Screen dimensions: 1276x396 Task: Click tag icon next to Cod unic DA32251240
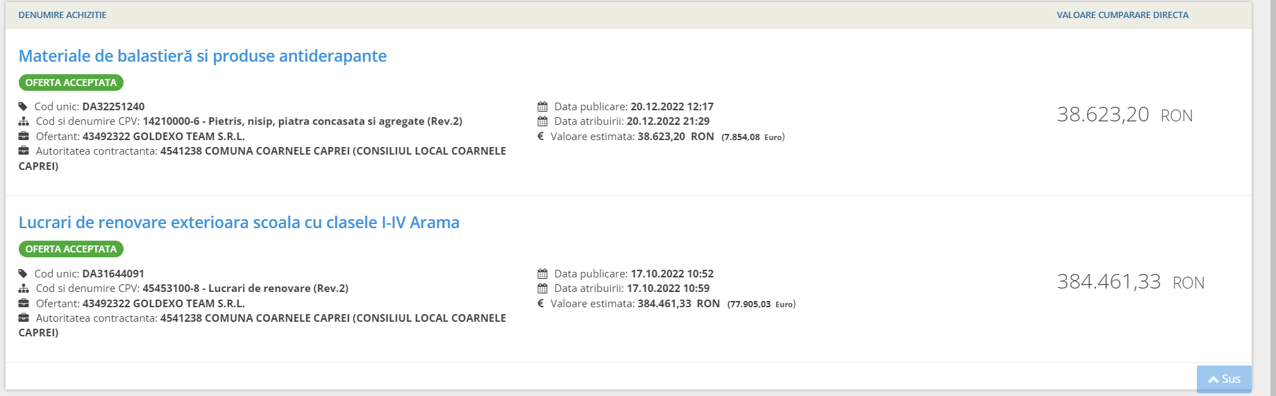point(23,107)
